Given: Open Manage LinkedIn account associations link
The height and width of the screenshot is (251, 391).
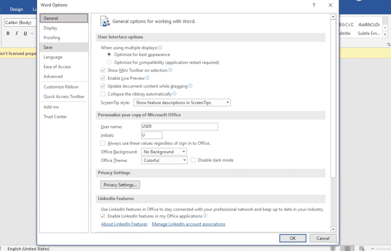Looking at the screenshot, I should pyautogui.click(x=189, y=224).
